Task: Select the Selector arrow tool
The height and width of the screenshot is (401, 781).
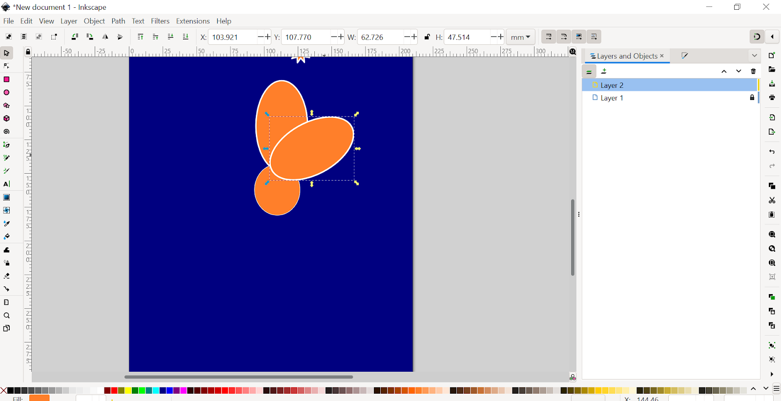Action: click(x=6, y=53)
